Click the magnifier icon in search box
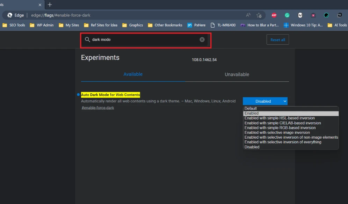The height and width of the screenshot is (204, 348). [x=87, y=39]
